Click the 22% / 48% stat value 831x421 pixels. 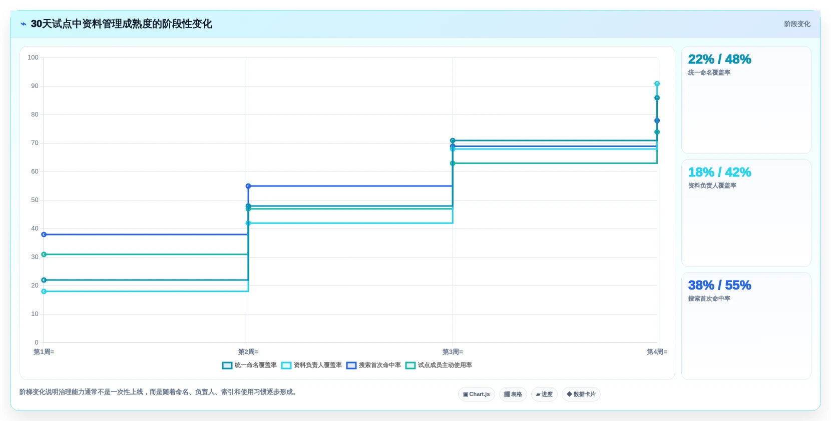click(719, 59)
